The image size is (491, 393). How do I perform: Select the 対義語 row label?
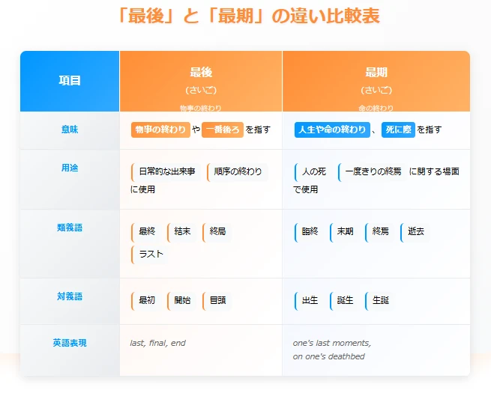(70, 296)
